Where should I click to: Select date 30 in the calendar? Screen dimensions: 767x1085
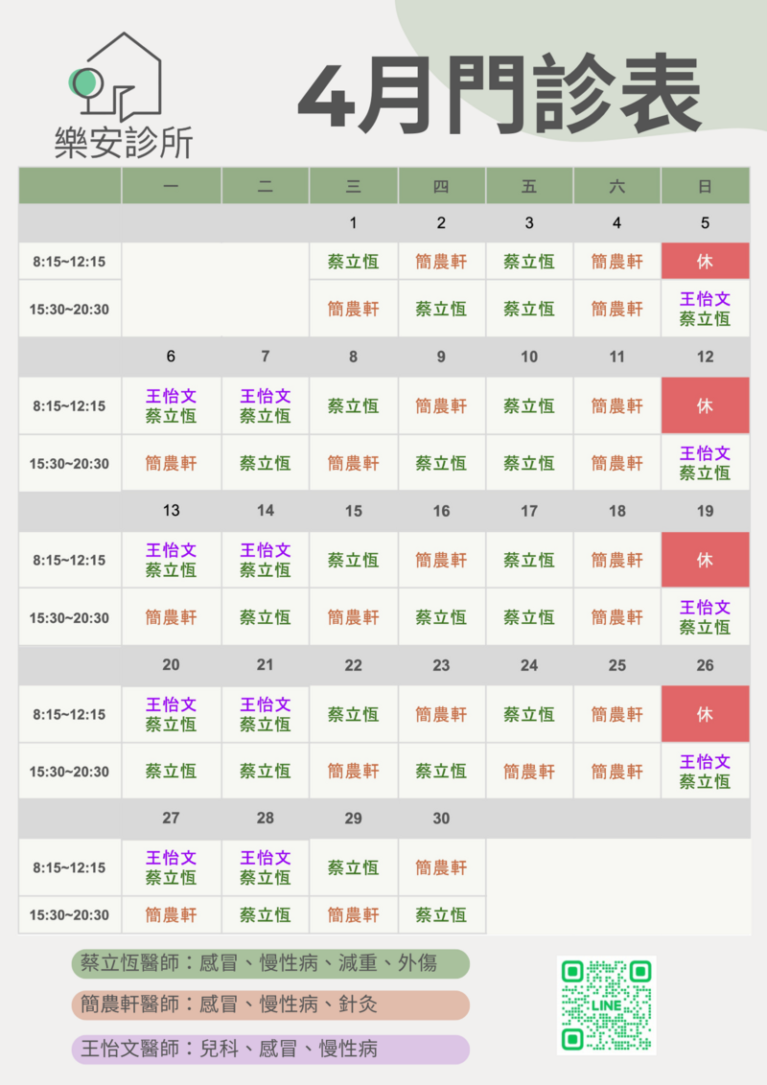tap(441, 819)
